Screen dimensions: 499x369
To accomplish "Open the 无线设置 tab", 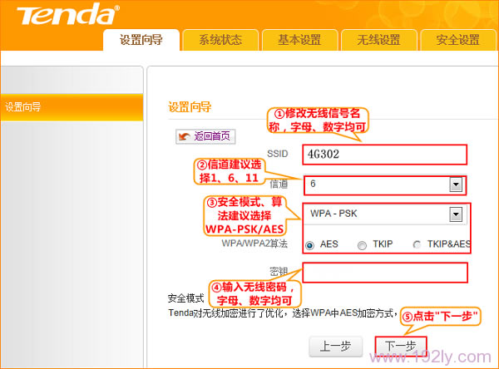I will 378,41.
